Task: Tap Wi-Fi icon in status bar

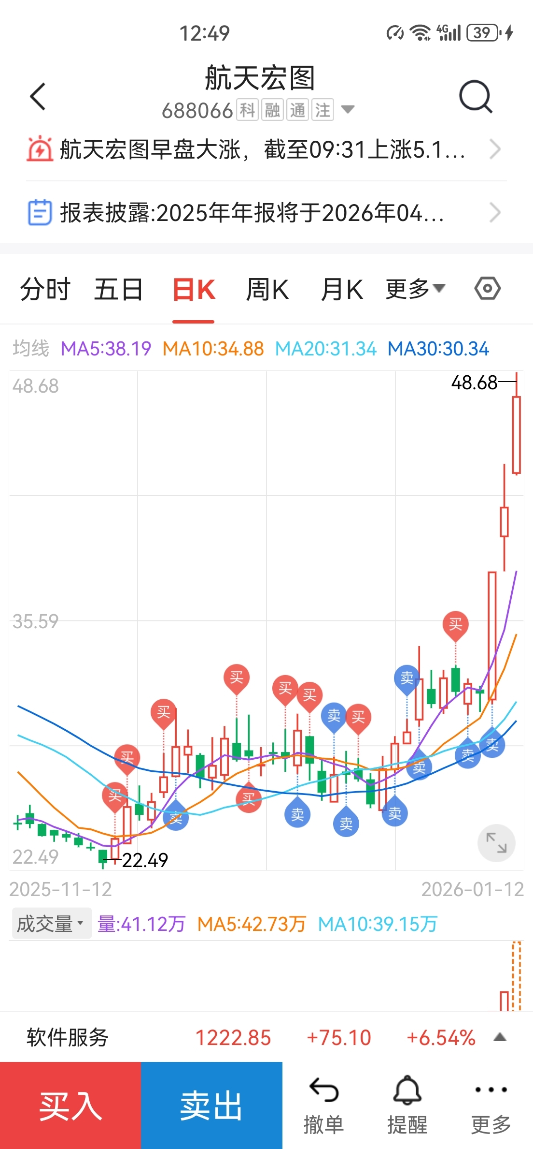Action: (x=420, y=33)
